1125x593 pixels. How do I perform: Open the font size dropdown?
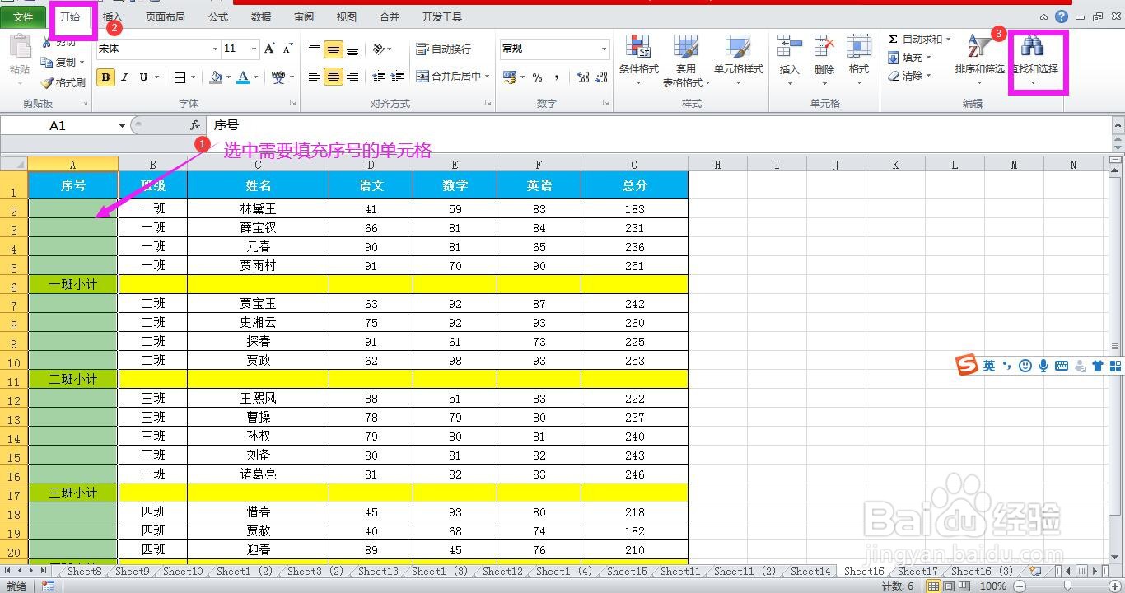tap(252, 49)
